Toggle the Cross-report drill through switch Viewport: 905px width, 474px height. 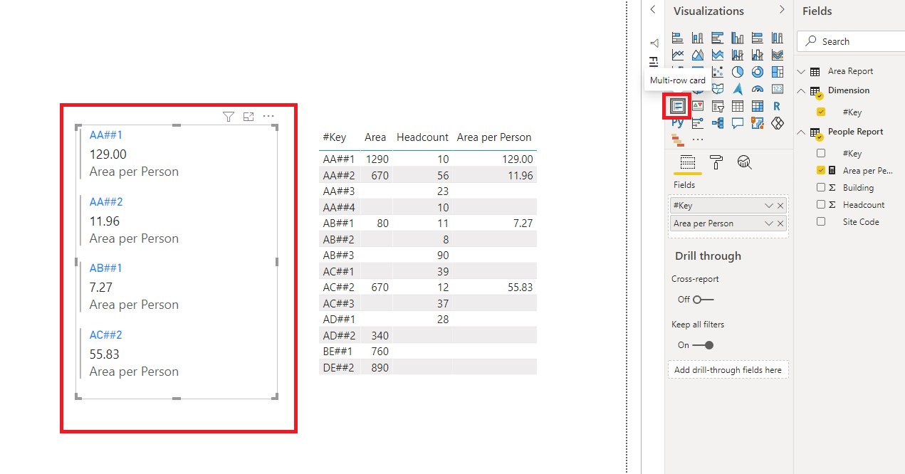click(x=703, y=300)
